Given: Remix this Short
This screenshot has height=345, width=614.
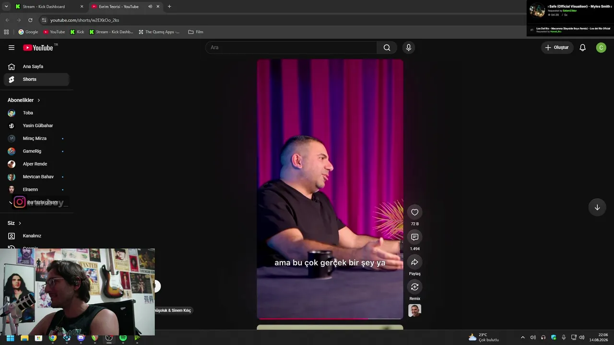Looking at the screenshot, I should pos(415,287).
